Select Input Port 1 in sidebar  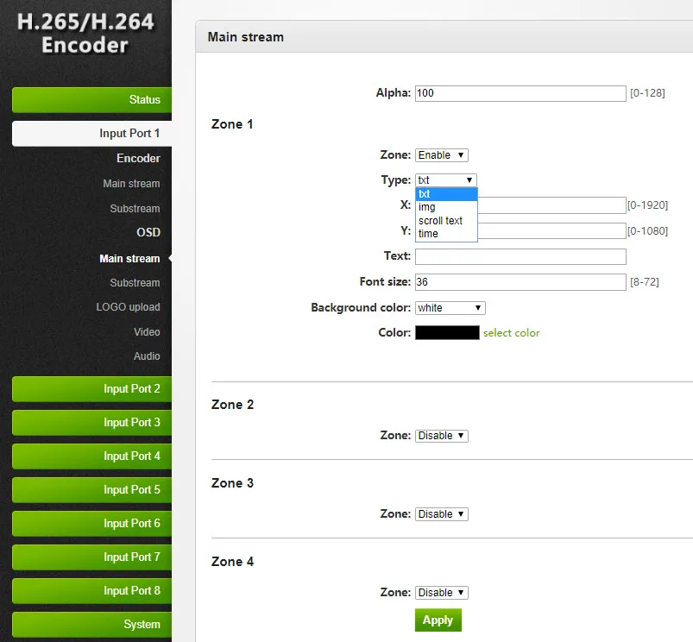click(x=92, y=134)
